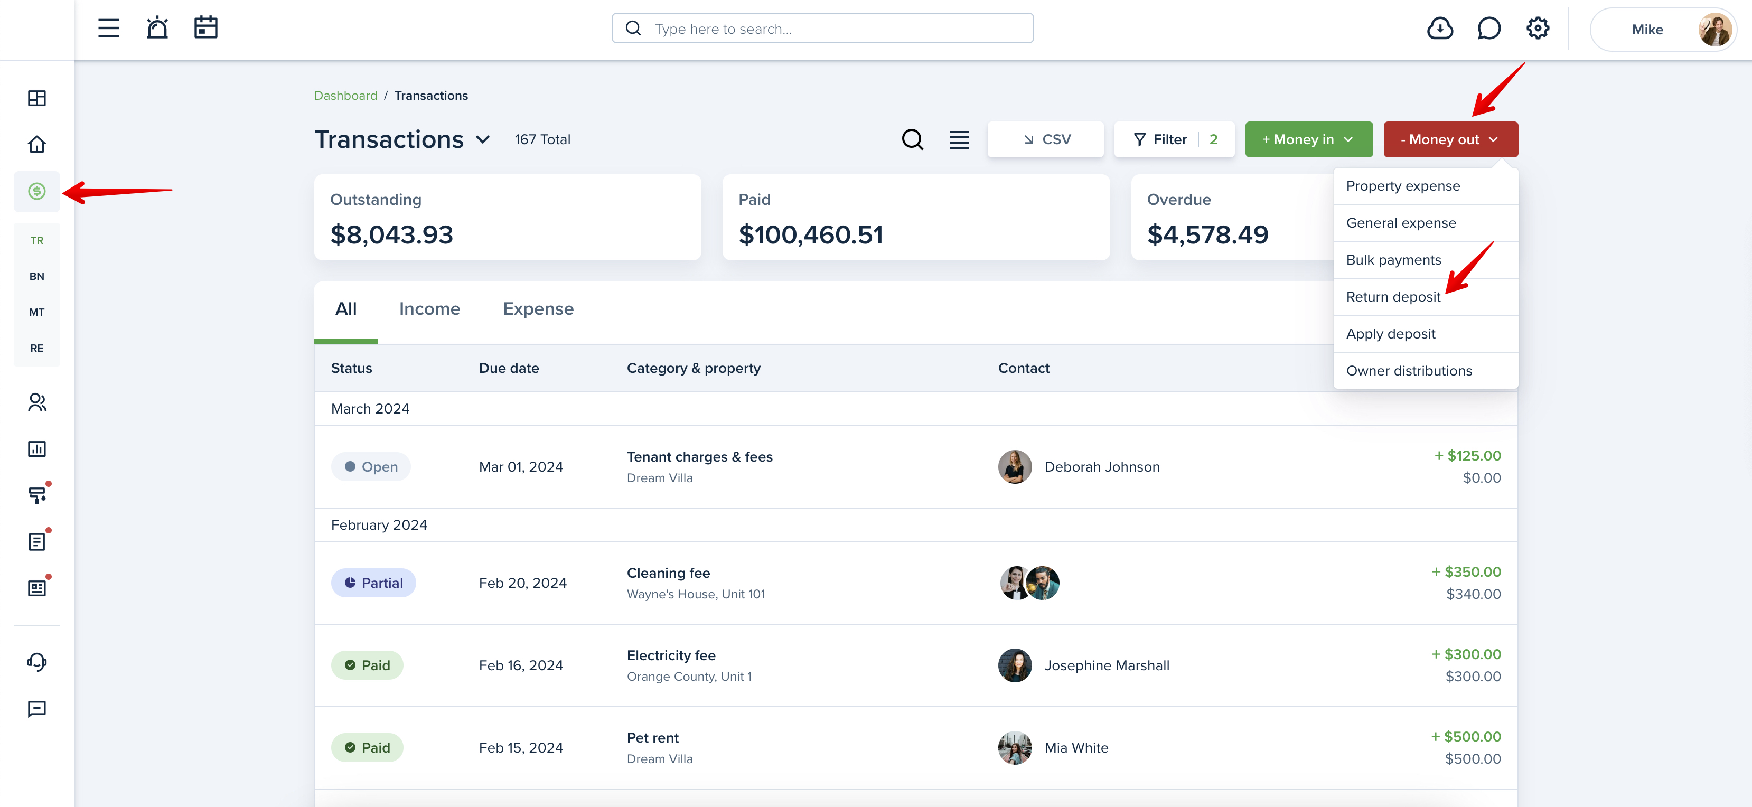
Task: Click the Paid badge for Electricity fee
Action: (x=367, y=665)
